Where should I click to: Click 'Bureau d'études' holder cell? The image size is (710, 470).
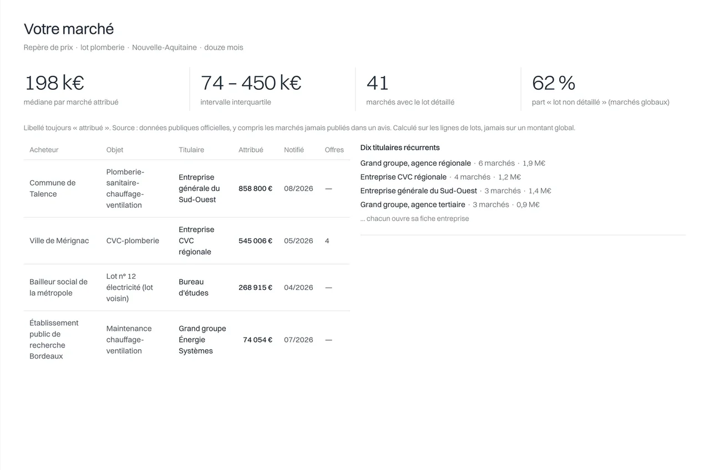194,287
